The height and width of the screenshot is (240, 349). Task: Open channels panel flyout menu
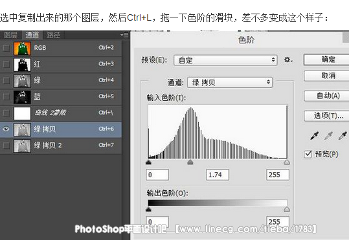point(124,35)
